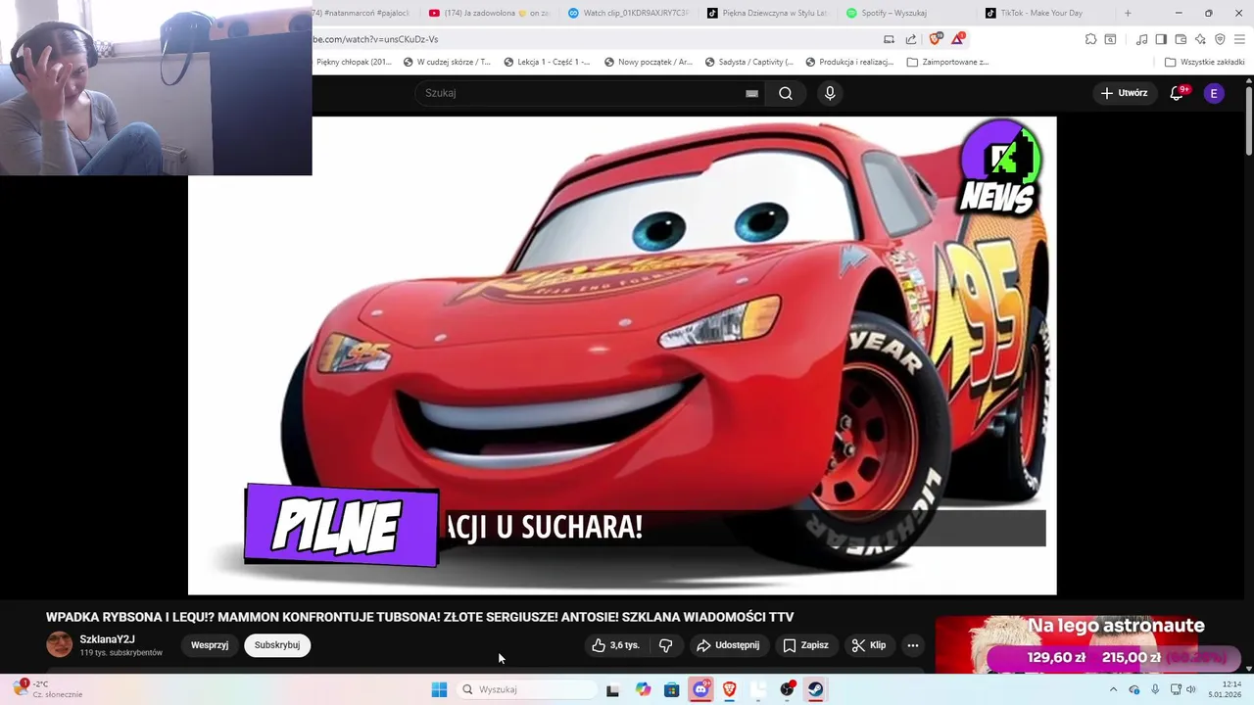
Task: Open the SzklanaY2J channel name link
Action: [107, 639]
